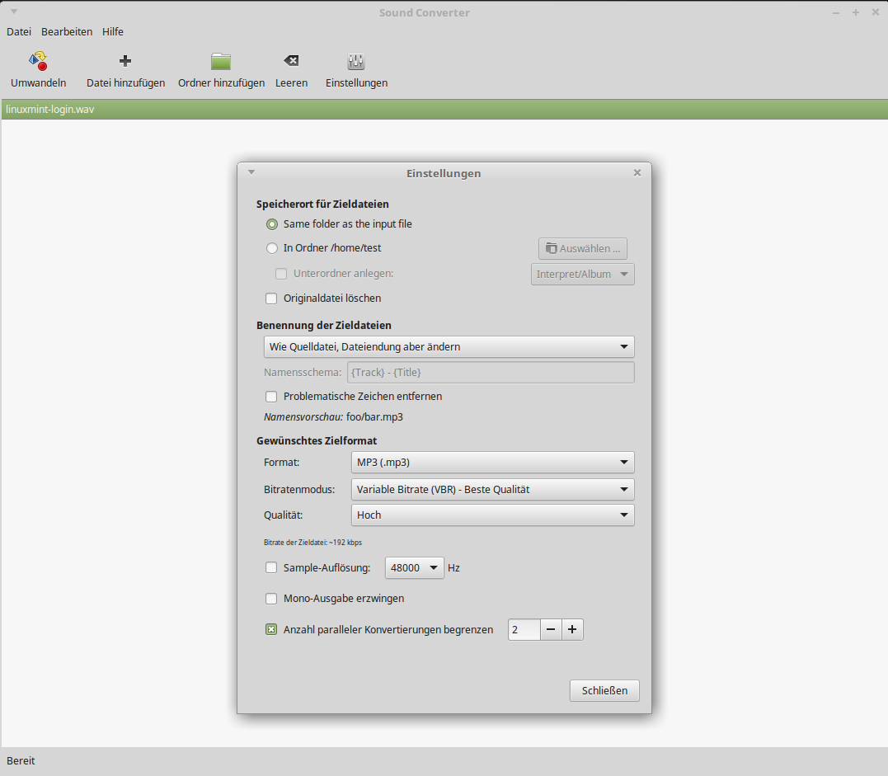Enable 'Problematische Zeichen entfernen' checkbox

click(x=271, y=397)
